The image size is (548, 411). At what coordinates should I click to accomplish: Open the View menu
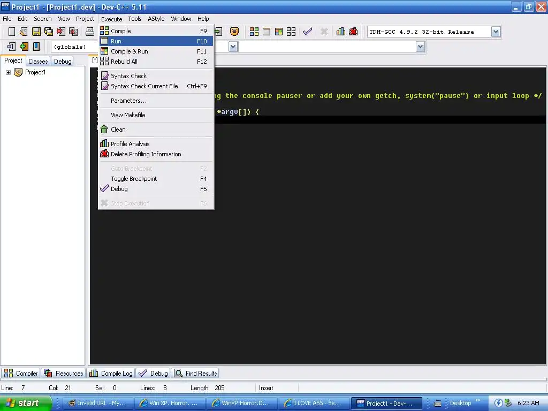pos(64,19)
